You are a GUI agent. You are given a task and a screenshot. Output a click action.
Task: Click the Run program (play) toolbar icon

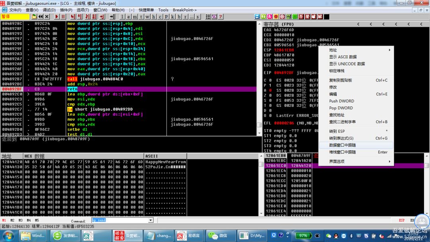(x=57, y=17)
